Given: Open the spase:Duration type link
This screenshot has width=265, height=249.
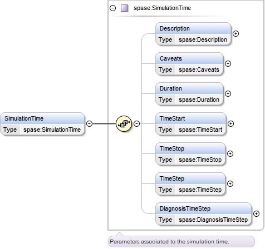Looking at the screenshot, I should click(199, 99).
